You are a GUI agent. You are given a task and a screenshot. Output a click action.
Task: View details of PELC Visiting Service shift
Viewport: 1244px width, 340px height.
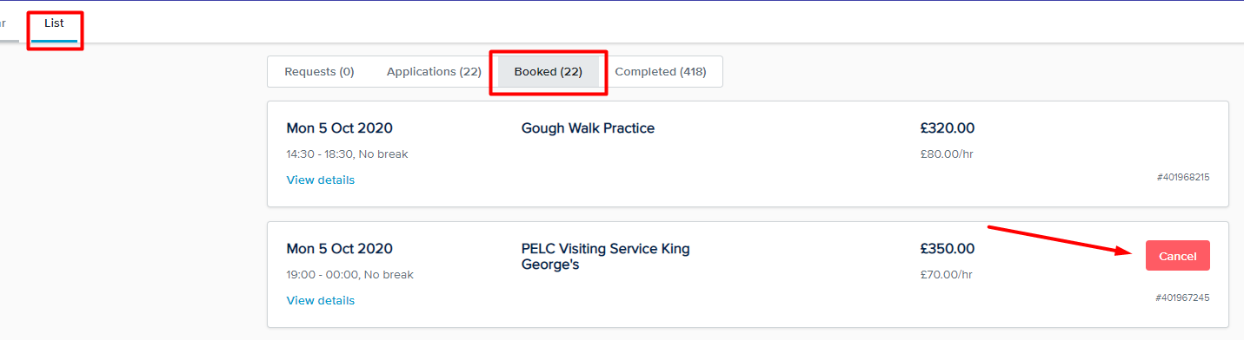[x=321, y=301]
